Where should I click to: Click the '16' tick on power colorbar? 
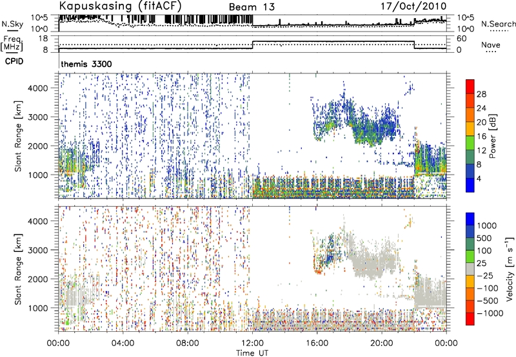tap(481, 137)
